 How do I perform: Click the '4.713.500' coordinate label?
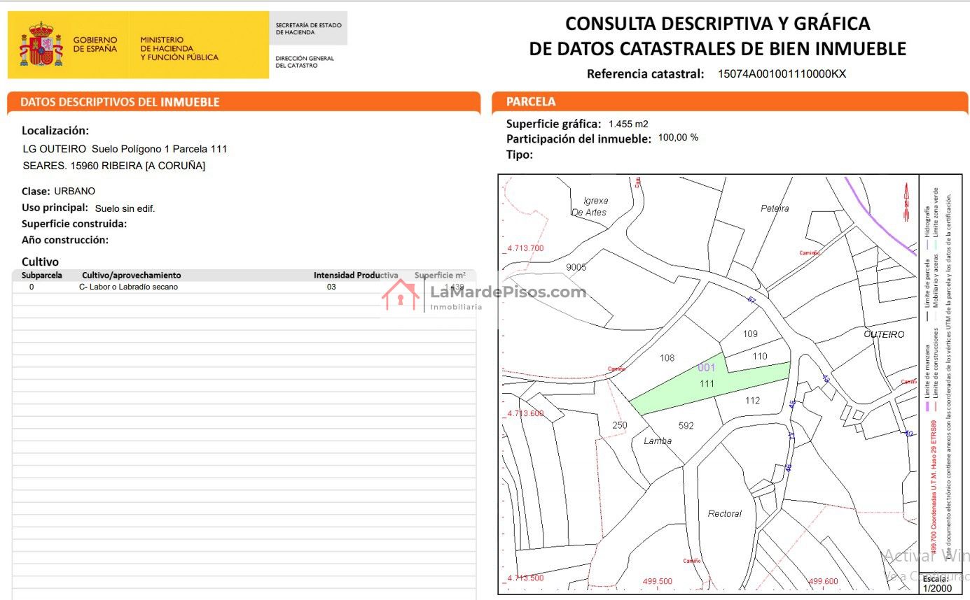[525, 578]
